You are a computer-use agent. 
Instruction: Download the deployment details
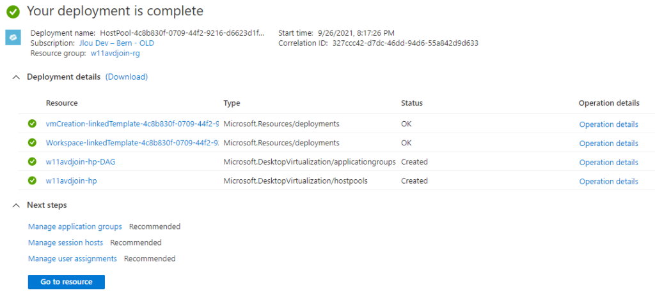tap(127, 77)
